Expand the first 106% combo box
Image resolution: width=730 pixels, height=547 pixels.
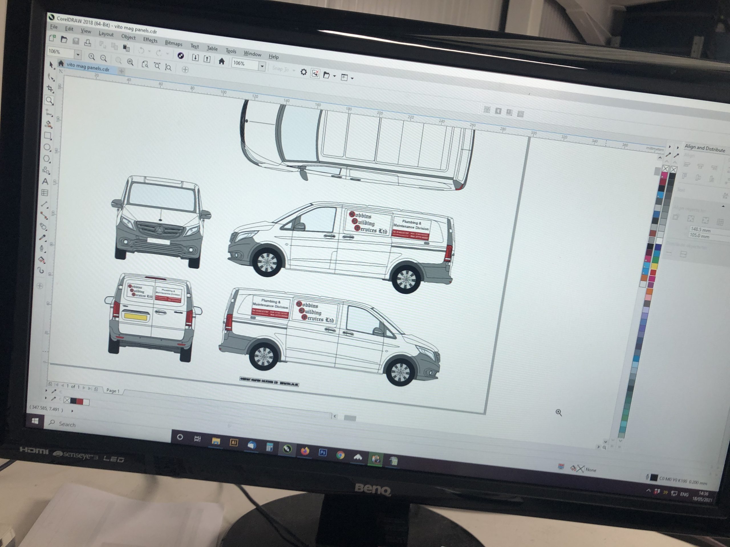(x=78, y=54)
